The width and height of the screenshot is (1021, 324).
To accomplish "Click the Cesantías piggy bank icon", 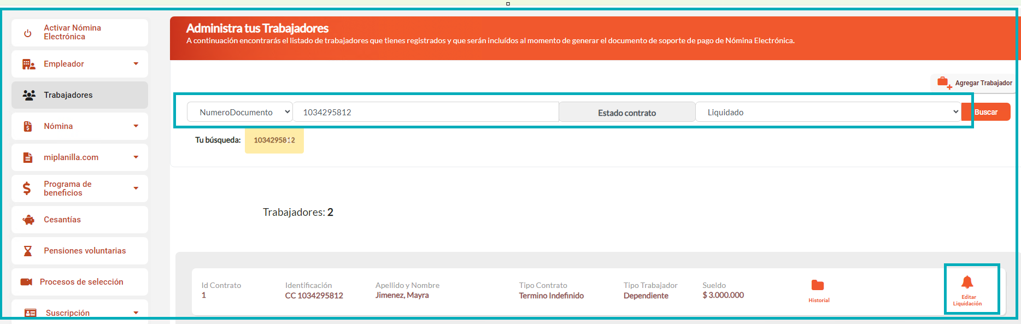I will click(x=28, y=220).
